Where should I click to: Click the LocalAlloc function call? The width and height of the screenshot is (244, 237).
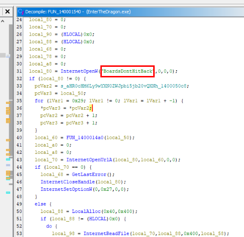[x=86, y=212]
